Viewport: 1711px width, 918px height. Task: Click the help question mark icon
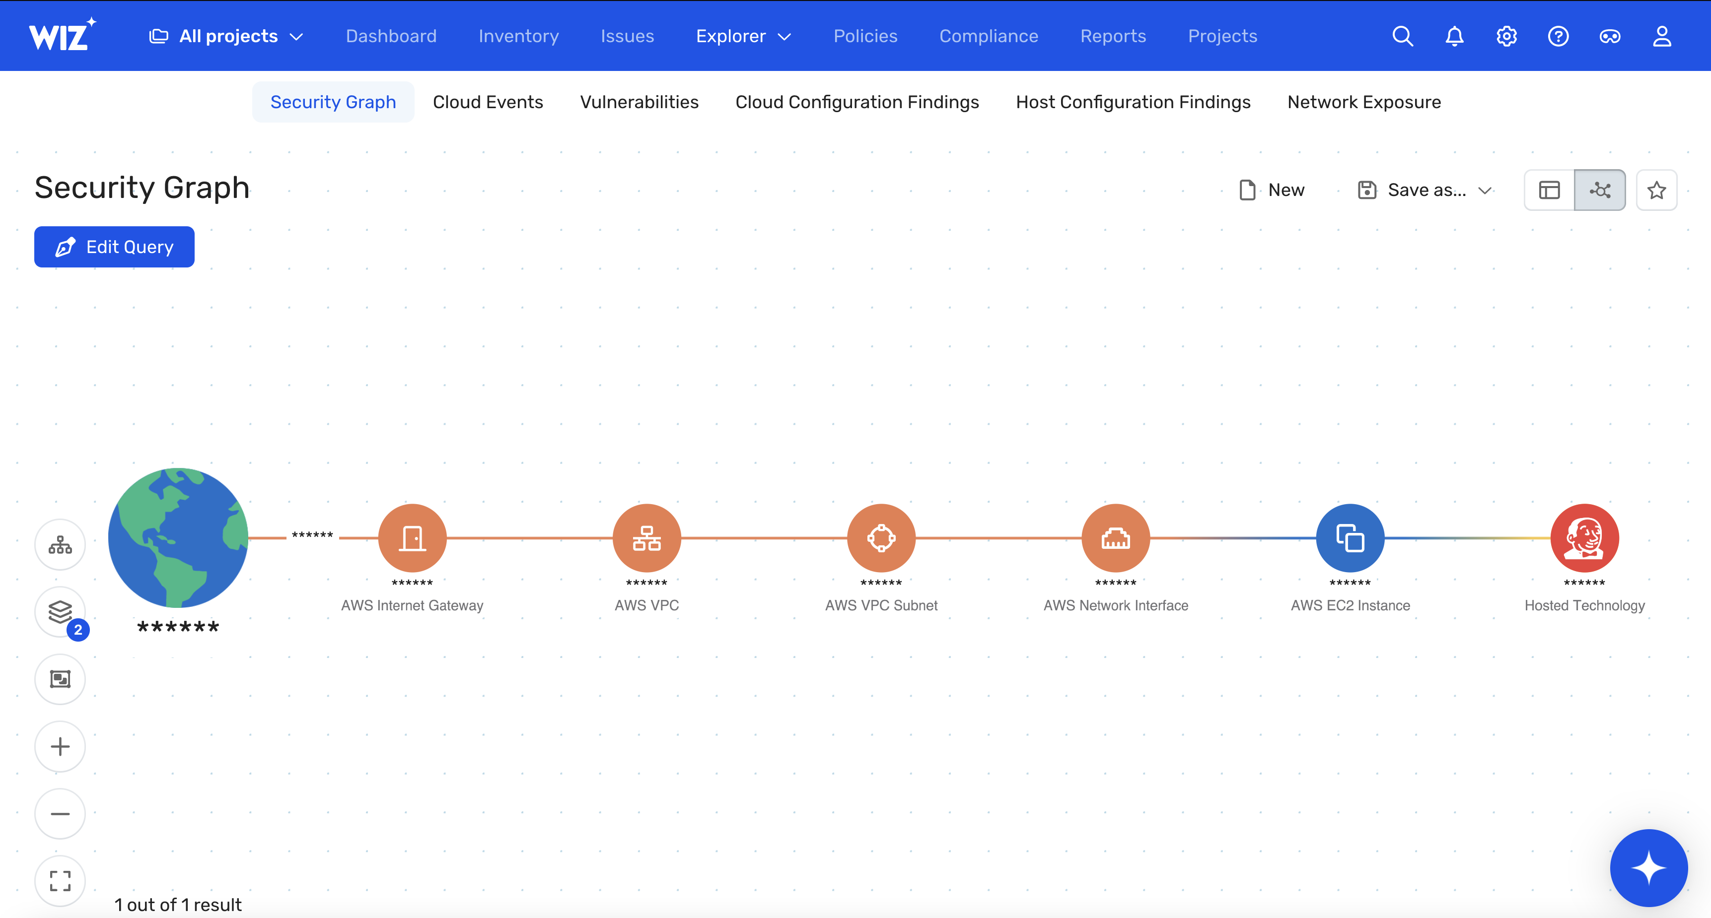coord(1558,36)
